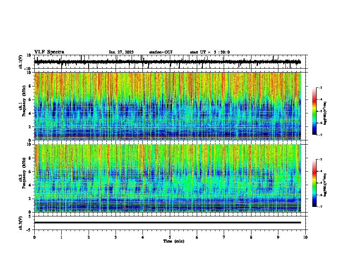Screen dimensions: 344x266
Task: Click the "station=OUJ" header label
Action: coord(161,52)
